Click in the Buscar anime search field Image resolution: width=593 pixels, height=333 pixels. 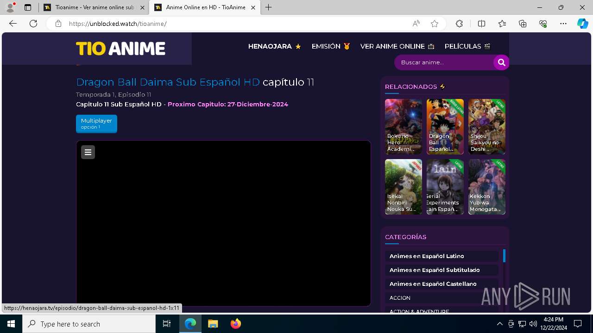pyautogui.click(x=444, y=62)
